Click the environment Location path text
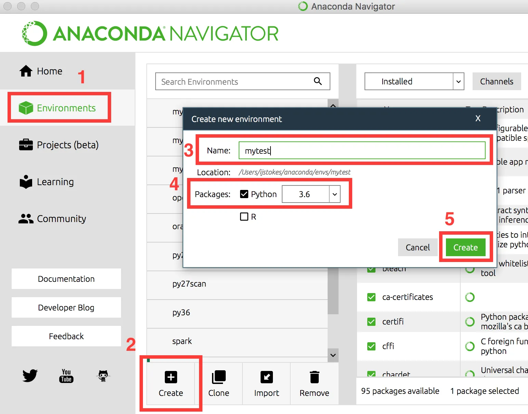The image size is (528, 414). coord(294,172)
